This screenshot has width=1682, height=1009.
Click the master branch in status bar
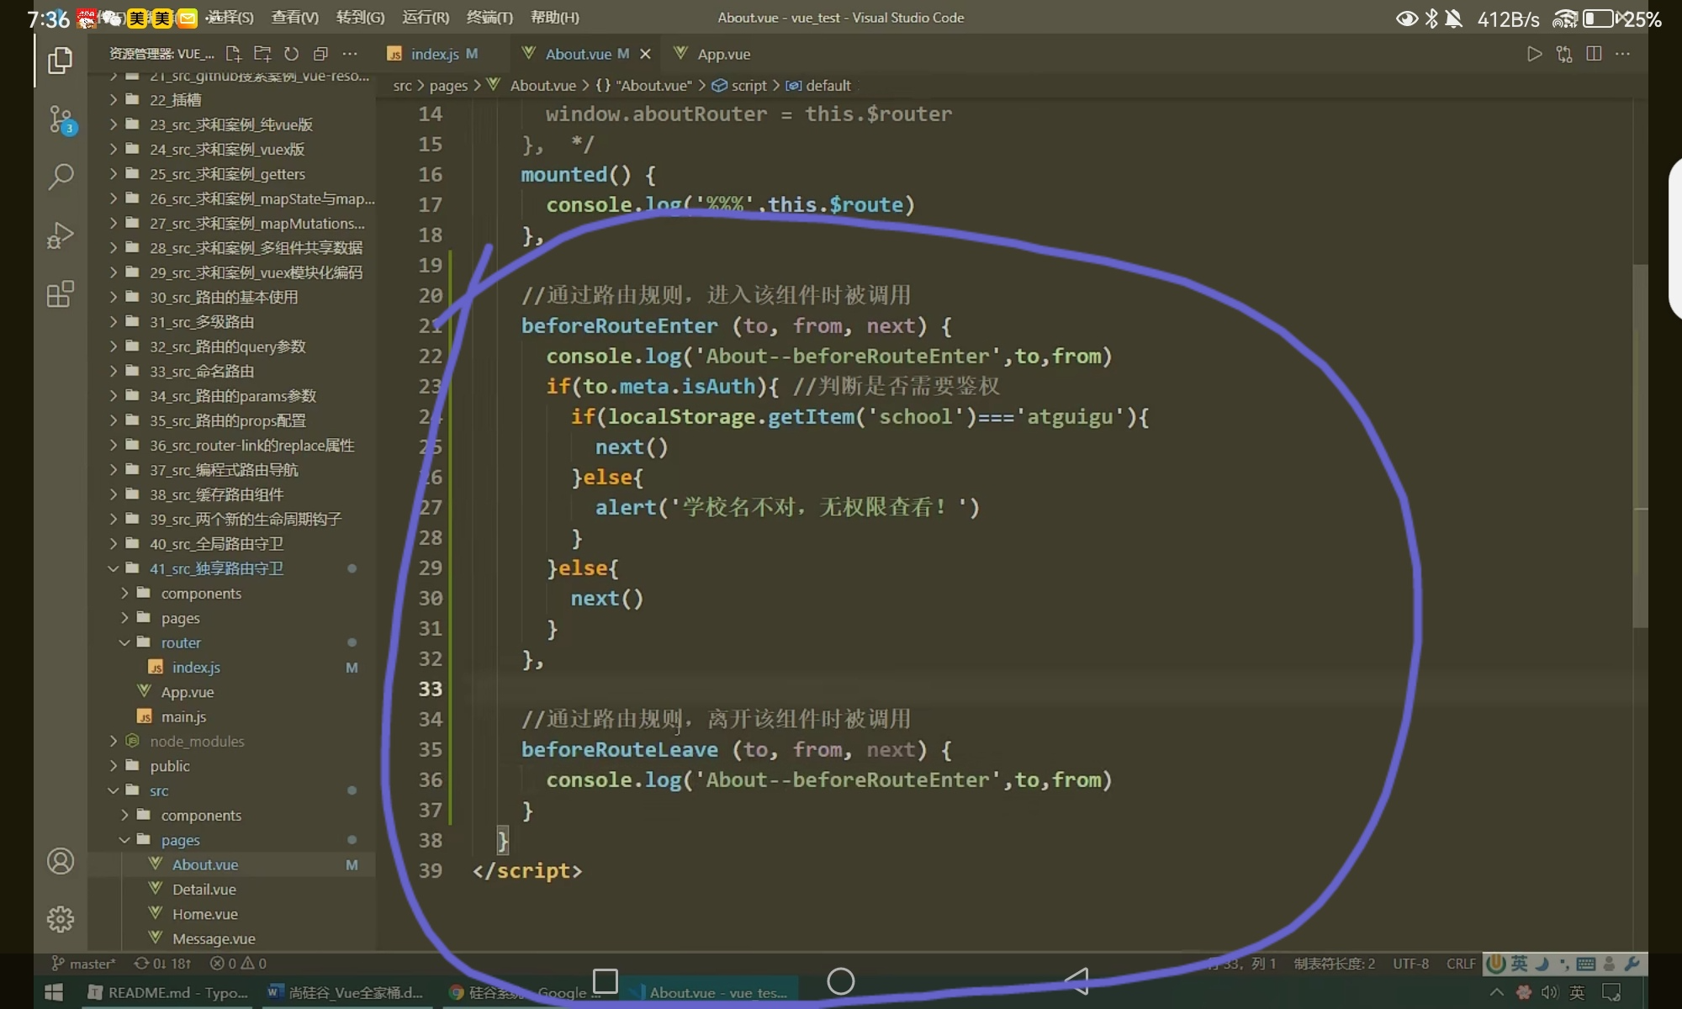[x=84, y=964]
